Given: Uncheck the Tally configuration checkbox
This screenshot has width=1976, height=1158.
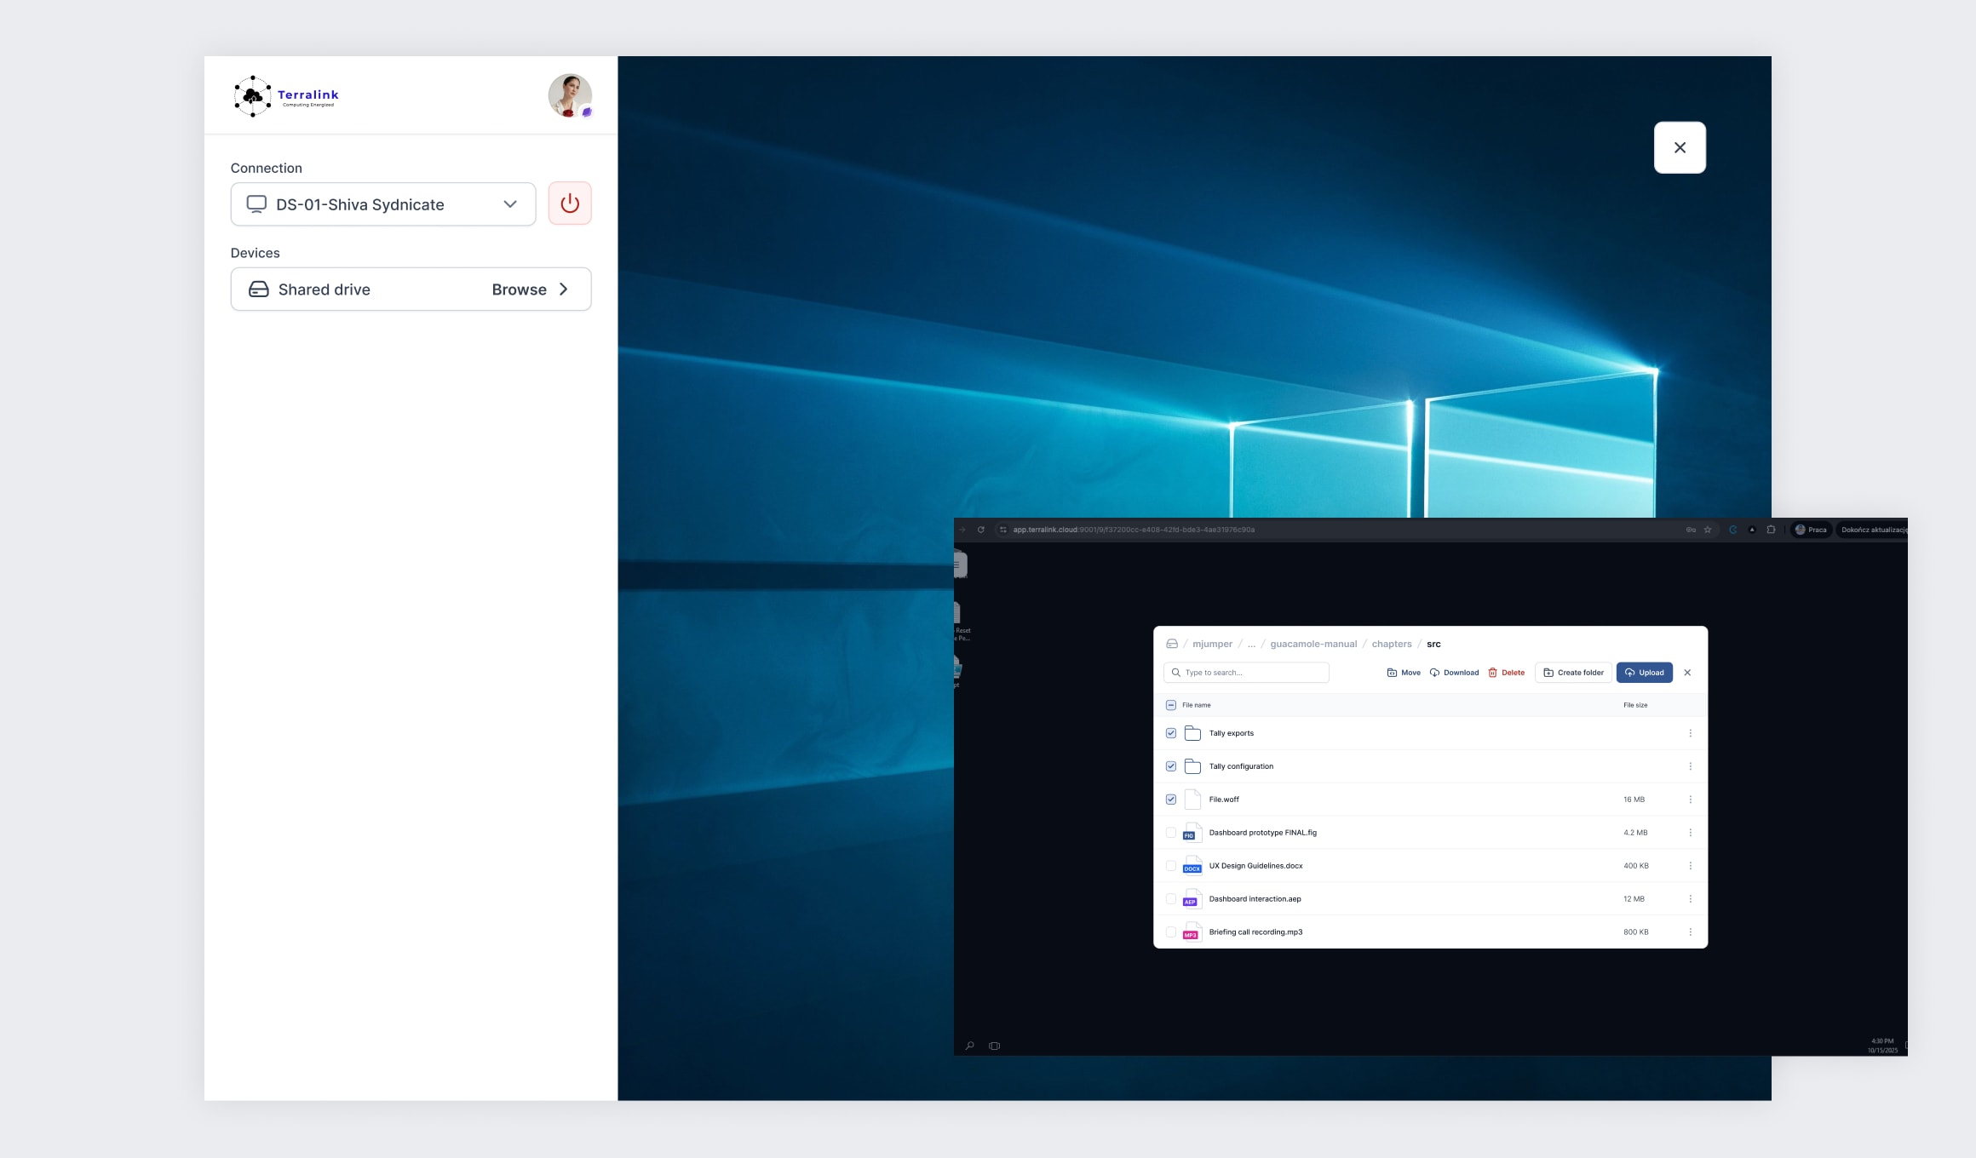Looking at the screenshot, I should click(1171, 766).
